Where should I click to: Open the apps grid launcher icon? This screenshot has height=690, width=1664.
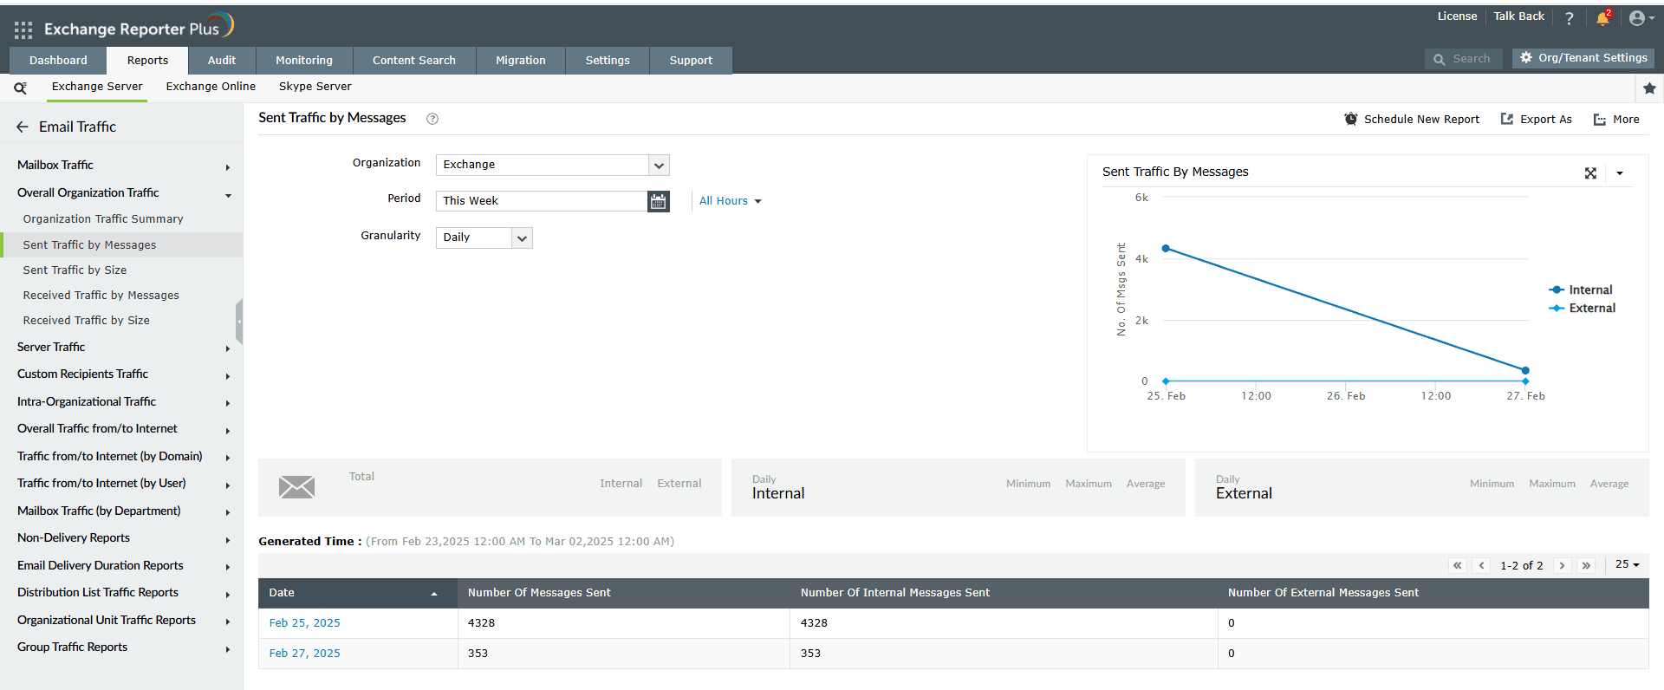coord(23,30)
